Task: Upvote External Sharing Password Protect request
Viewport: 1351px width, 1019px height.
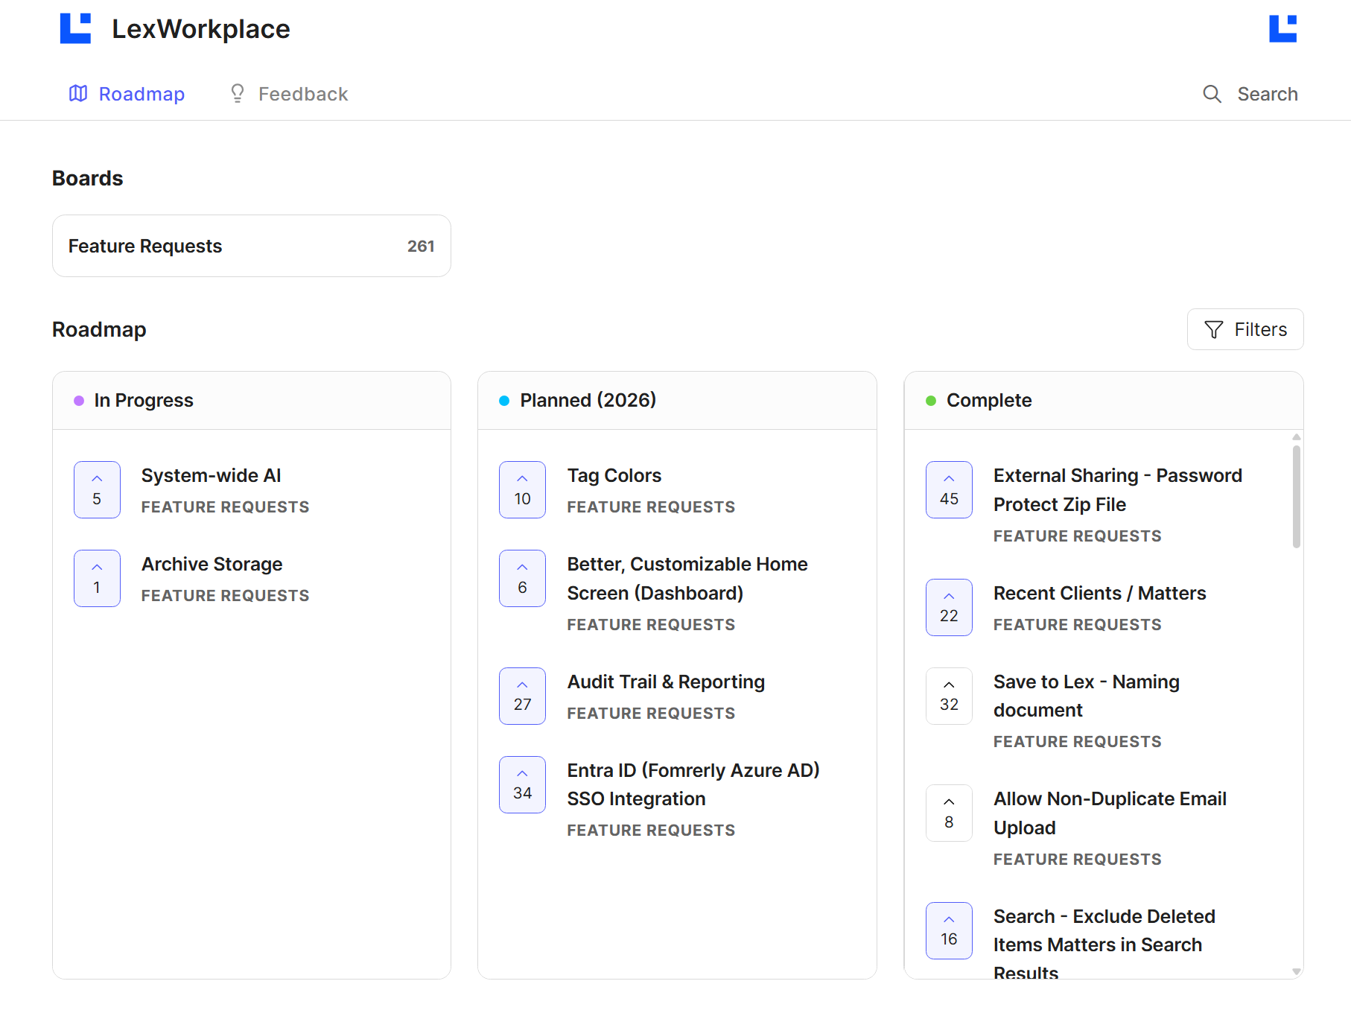Action: point(949,489)
